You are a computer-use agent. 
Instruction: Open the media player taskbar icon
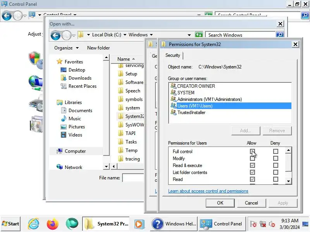pos(139,224)
